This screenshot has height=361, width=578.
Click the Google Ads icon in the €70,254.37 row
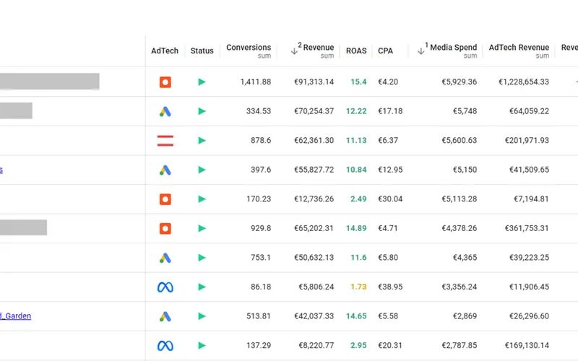click(x=165, y=112)
